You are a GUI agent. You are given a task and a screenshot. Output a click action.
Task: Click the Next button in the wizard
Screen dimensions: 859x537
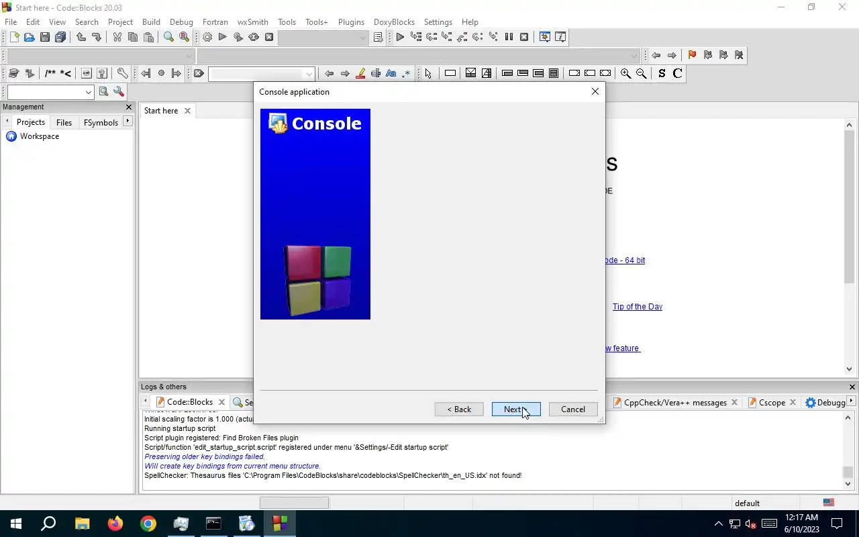516,409
